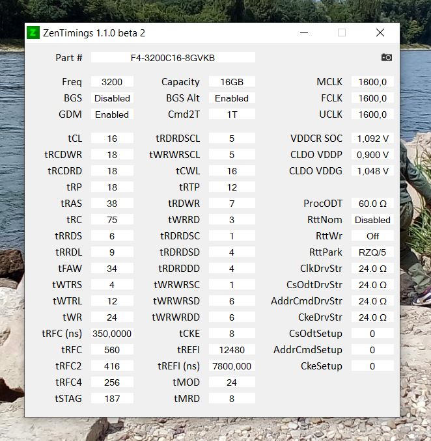Click the tRDWR value 7
The height and width of the screenshot is (441, 431).
click(x=232, y=204)
